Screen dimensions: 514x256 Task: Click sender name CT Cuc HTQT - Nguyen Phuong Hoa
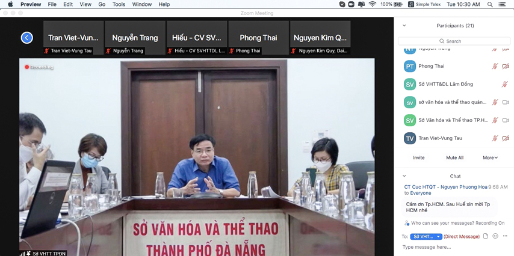pyautogui.click(x=446, y=187)
